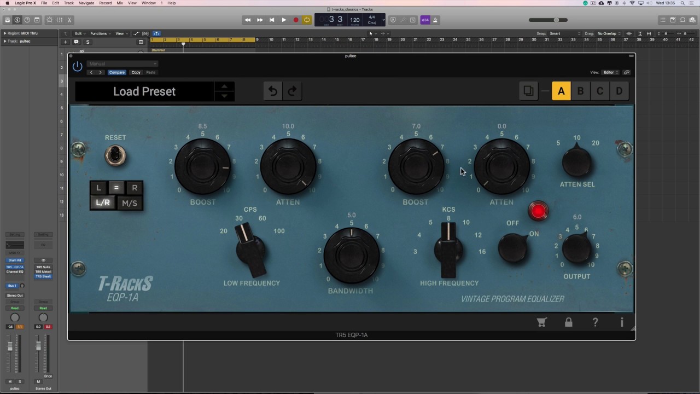Select equalizer state A
This screenshot has width=700, height=394.
point(561,91)
